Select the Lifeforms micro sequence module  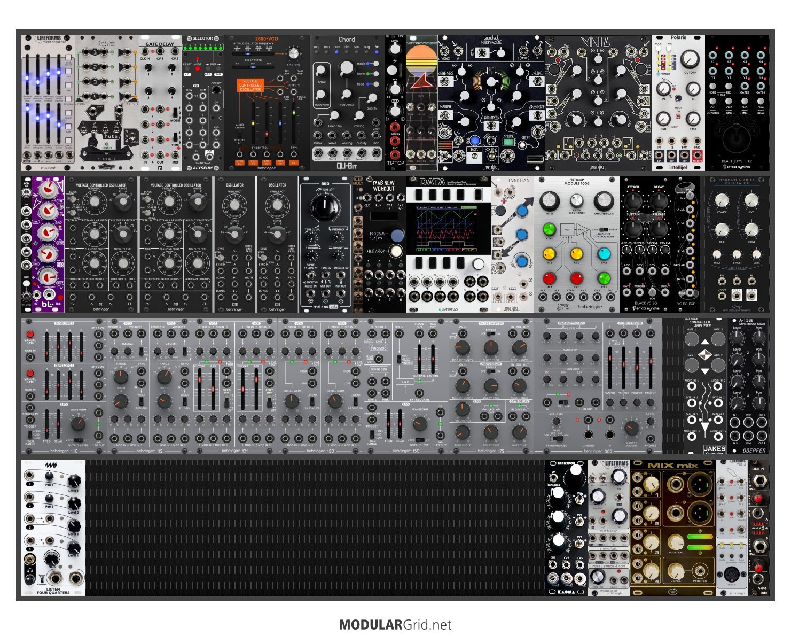click(x=48, y=103)
